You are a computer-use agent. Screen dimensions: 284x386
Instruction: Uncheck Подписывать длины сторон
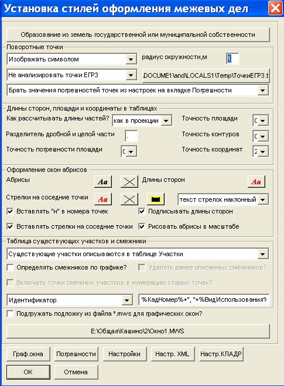click(x=142, y=212)
